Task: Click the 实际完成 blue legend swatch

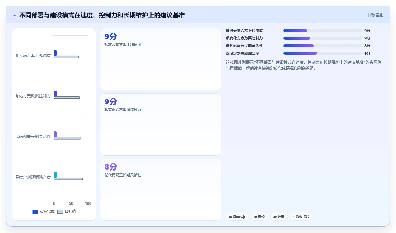Action: coord(35,212)
